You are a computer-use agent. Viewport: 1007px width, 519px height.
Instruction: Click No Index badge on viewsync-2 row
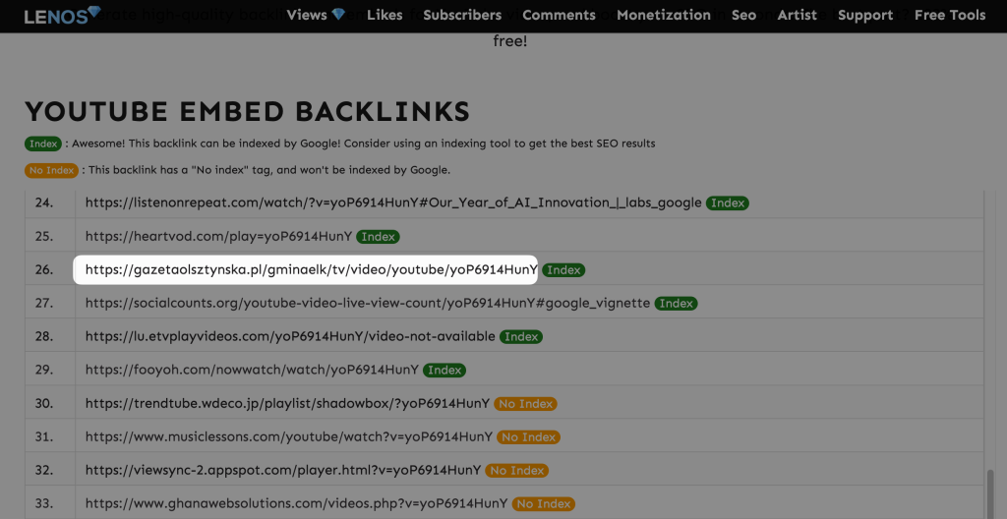click(517, 470)
